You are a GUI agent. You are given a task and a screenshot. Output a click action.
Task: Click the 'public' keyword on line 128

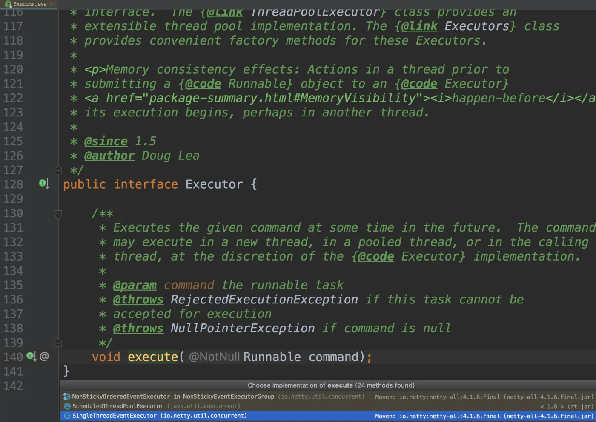(84, 184)
